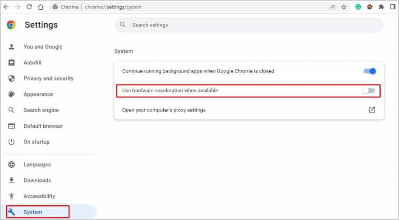Click into the Search settings field
This screenshot has height=220, width=399.
(x=249, y=25)
